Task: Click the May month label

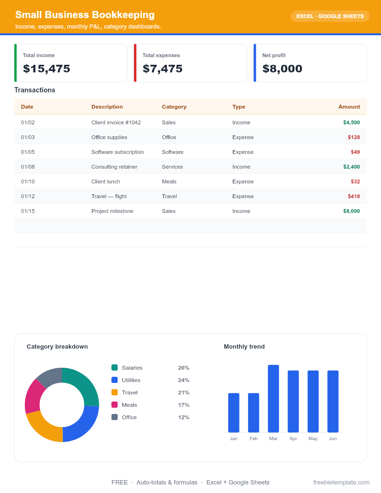Action: coord(313,438)
